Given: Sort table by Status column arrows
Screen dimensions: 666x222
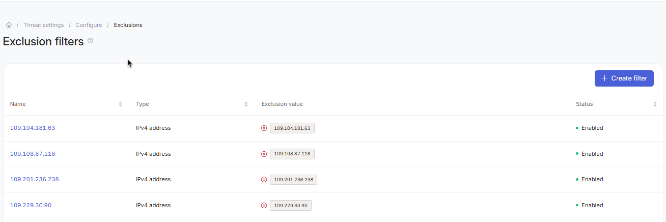Looking at the screenshot, I should (x=655, y=104).
